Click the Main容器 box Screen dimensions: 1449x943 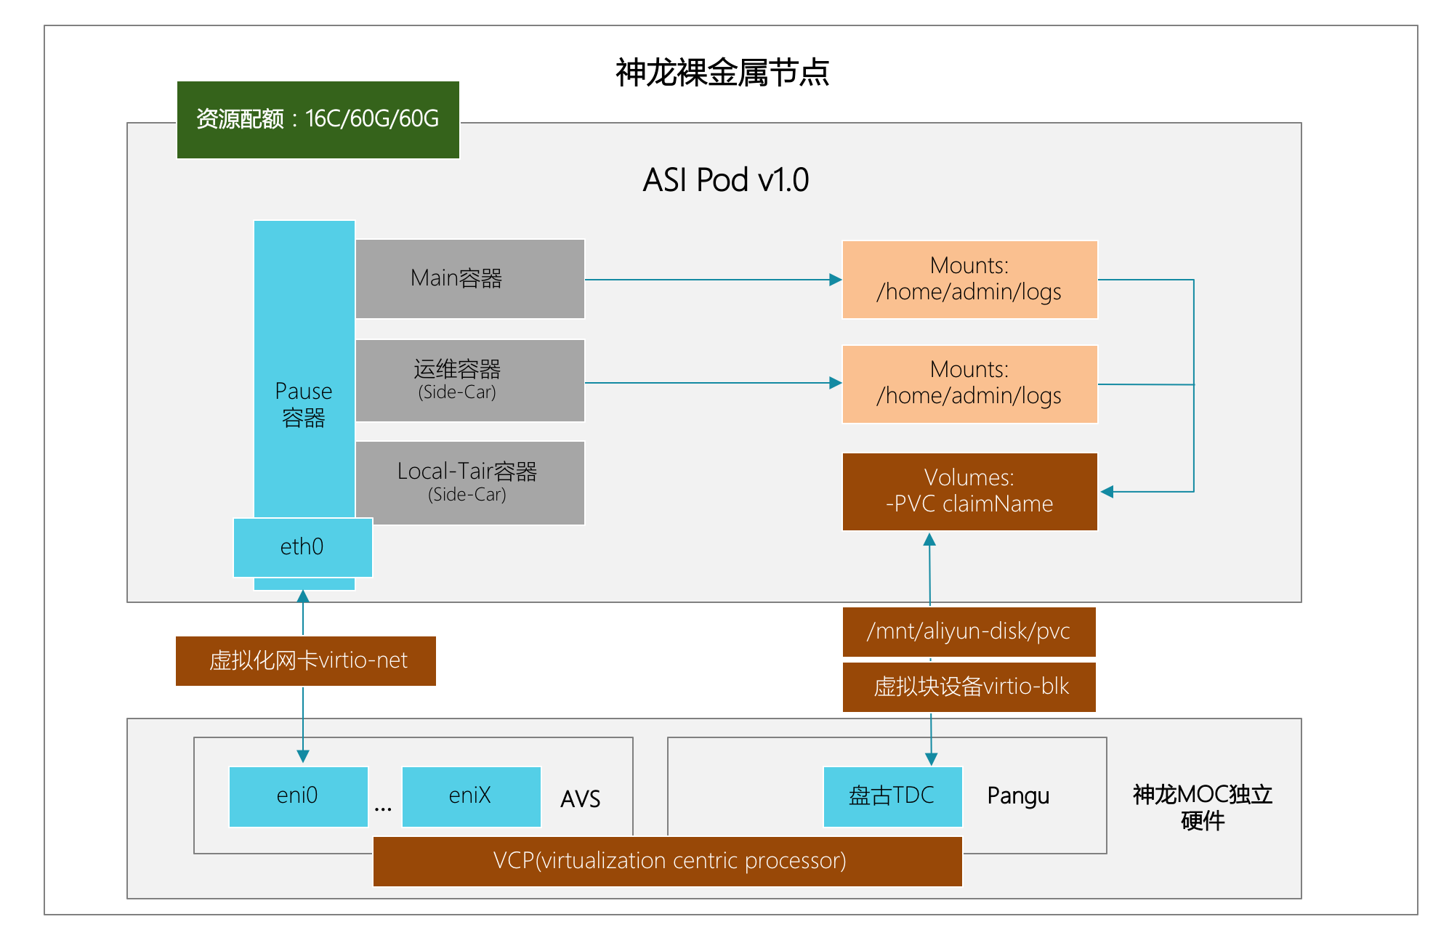(470, 279)
